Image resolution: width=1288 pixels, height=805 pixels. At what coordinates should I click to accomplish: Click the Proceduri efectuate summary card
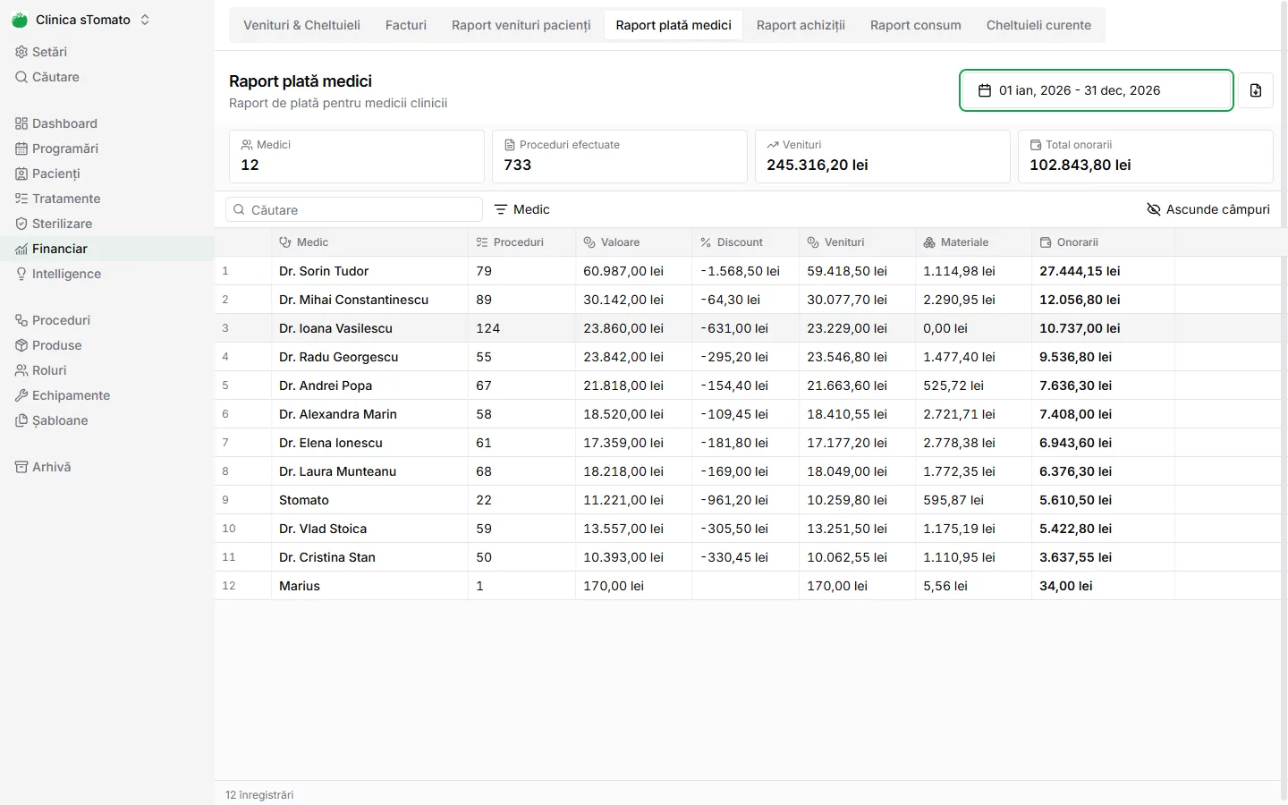(620, 157)
